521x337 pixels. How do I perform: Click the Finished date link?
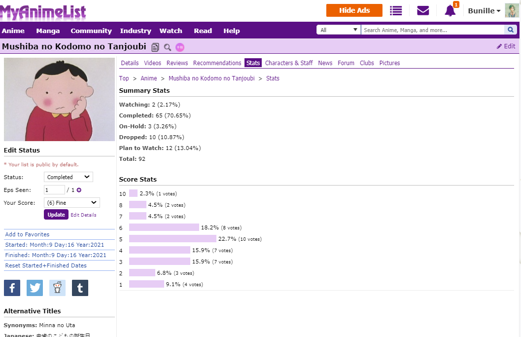[x=56, y=255]
